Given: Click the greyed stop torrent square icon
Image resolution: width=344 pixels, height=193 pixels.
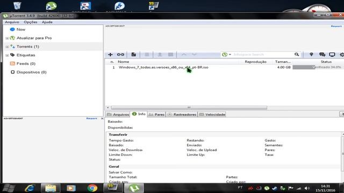Looking at the screenshot, I should pyautogui.click(x=170, y=55).
